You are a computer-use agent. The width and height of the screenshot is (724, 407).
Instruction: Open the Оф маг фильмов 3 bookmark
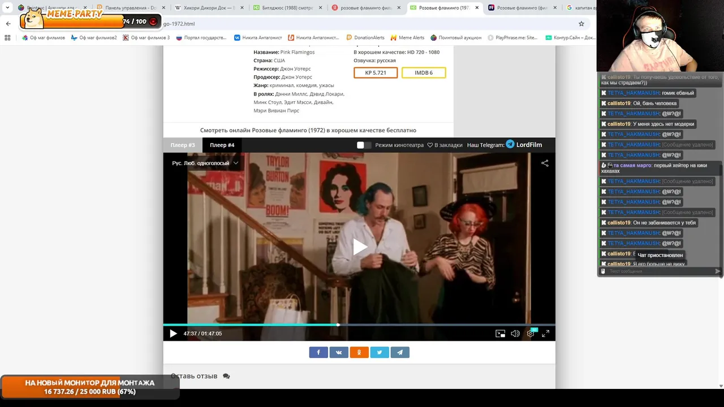(x=146, y=38)
